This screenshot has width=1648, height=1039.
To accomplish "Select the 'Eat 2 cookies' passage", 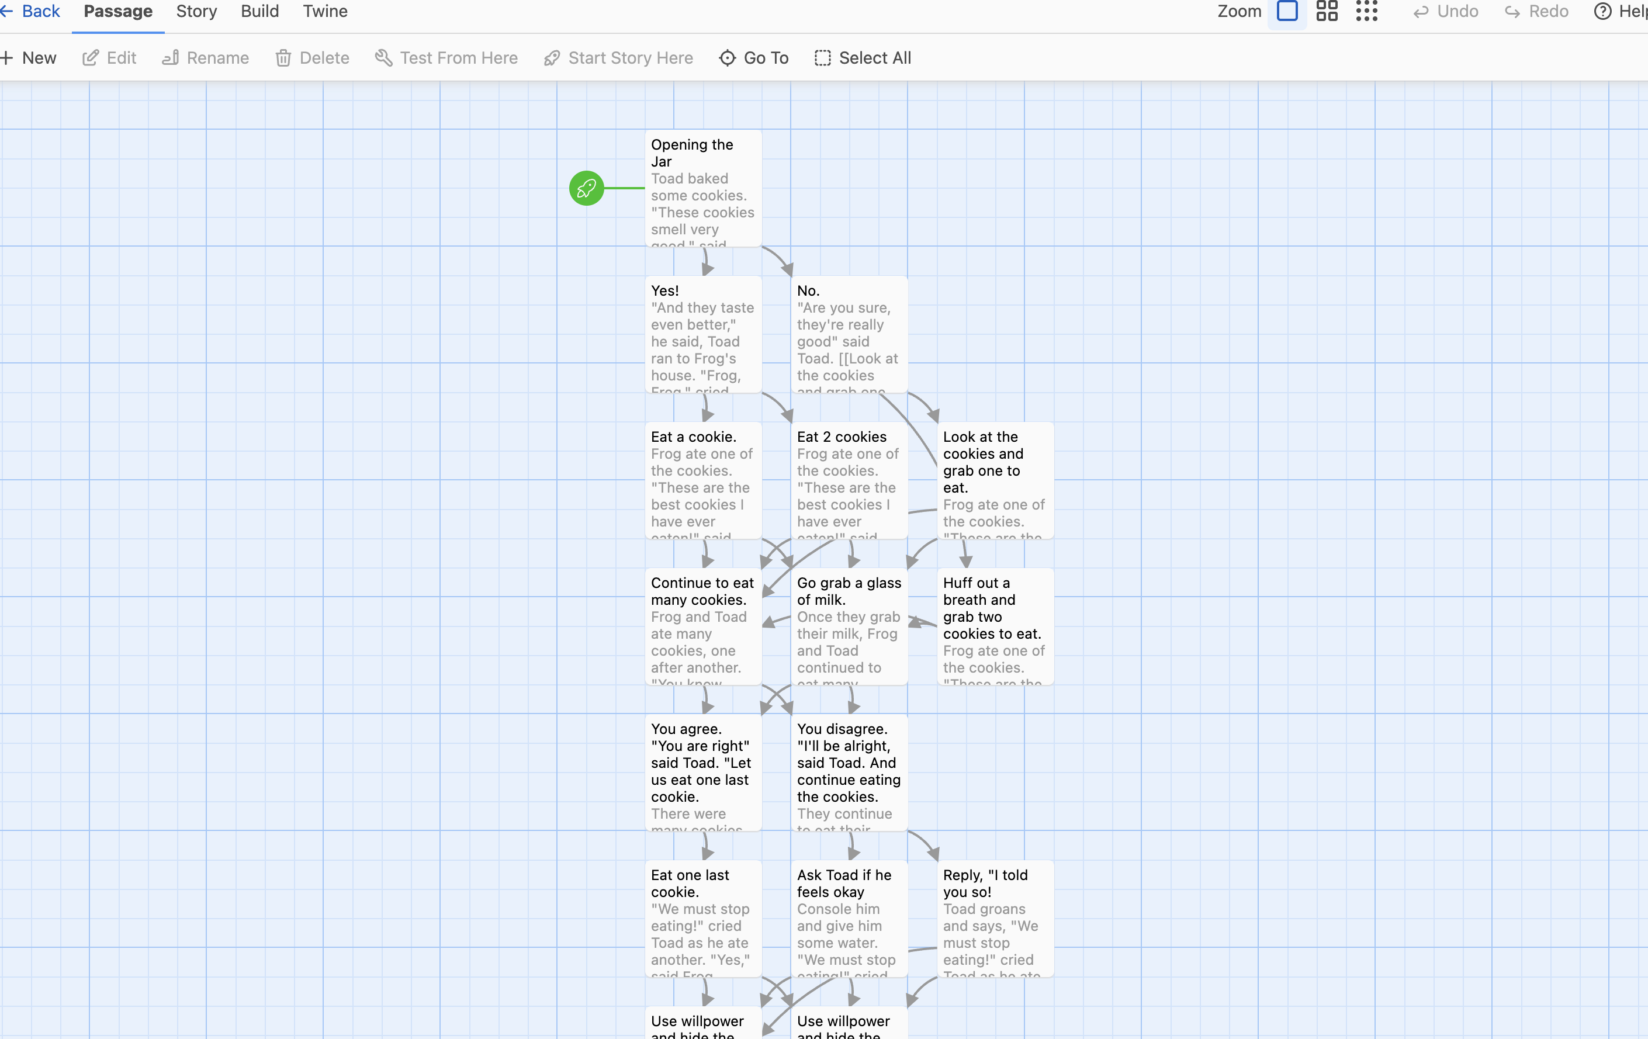I will (849, 480).
